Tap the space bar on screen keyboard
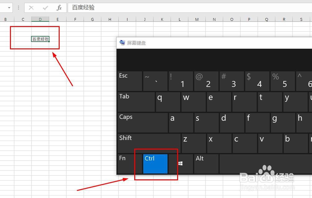Image resolution: width=312 pixels, height=198 pixels. coord(266,164)
